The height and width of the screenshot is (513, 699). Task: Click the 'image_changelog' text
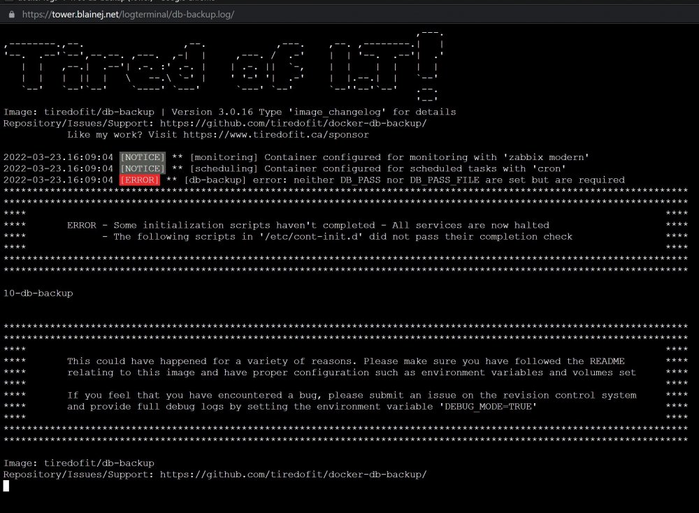pos(338,112)
